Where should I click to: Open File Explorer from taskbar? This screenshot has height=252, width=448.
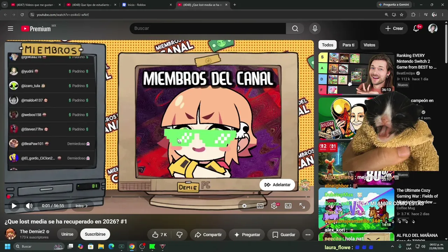coord(101,246)
